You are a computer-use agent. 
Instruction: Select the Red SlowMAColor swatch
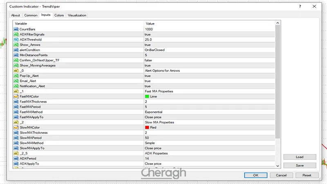click(x=147, y=128)
